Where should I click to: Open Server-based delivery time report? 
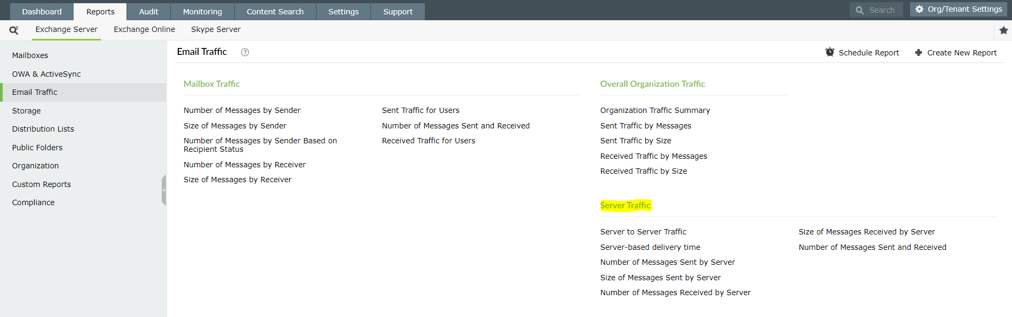tap(650, 247)
